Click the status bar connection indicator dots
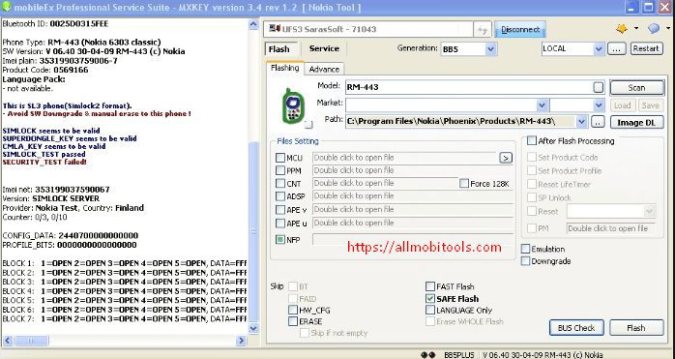Viewport: 675px width, 359px height. point(427,355)
